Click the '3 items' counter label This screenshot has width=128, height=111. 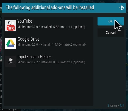coord(112,105)
